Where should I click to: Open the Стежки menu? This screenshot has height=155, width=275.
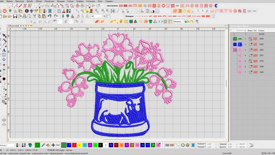pyautogui.click(x=70, y=1)
